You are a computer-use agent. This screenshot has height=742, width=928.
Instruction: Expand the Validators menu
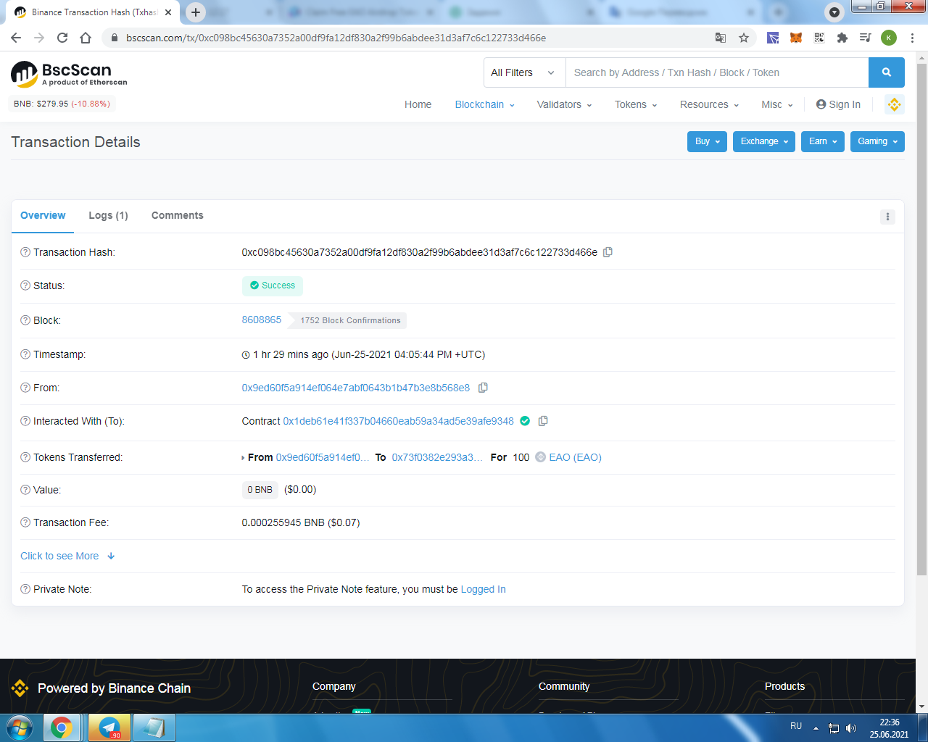(564, 104)
